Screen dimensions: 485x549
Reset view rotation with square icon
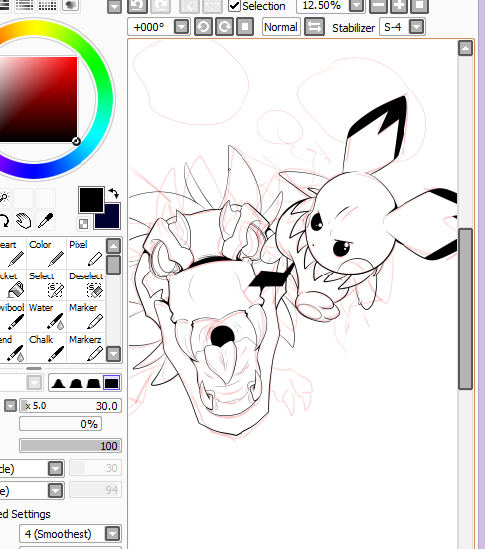tap(244, 27)
